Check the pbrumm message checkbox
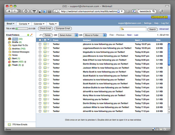 tap(40, 44)
